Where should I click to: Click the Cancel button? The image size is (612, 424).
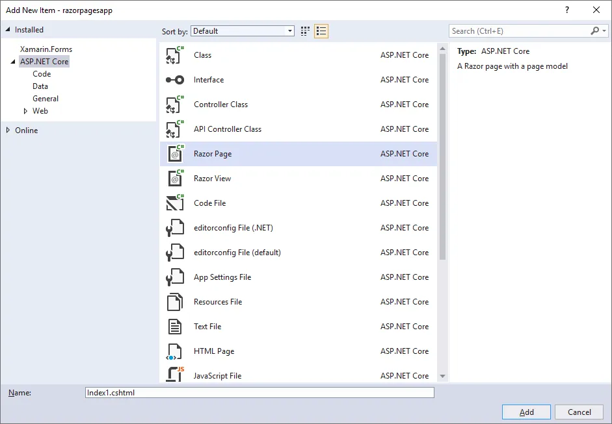point(579,412)
